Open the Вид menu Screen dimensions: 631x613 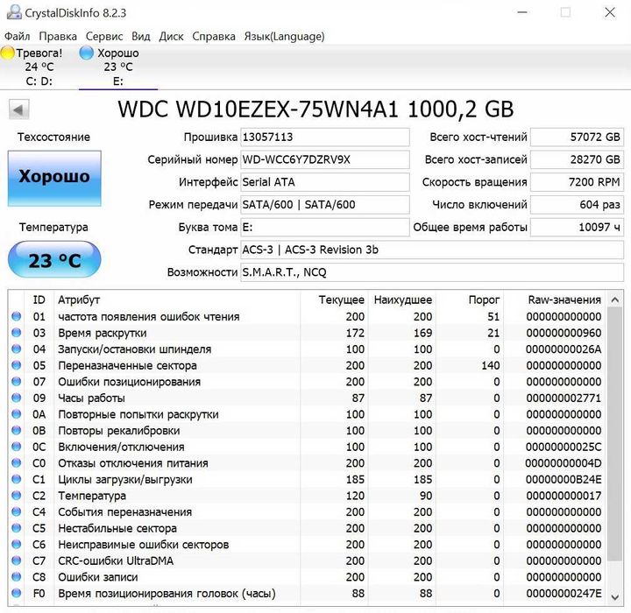tap(141, 36)
